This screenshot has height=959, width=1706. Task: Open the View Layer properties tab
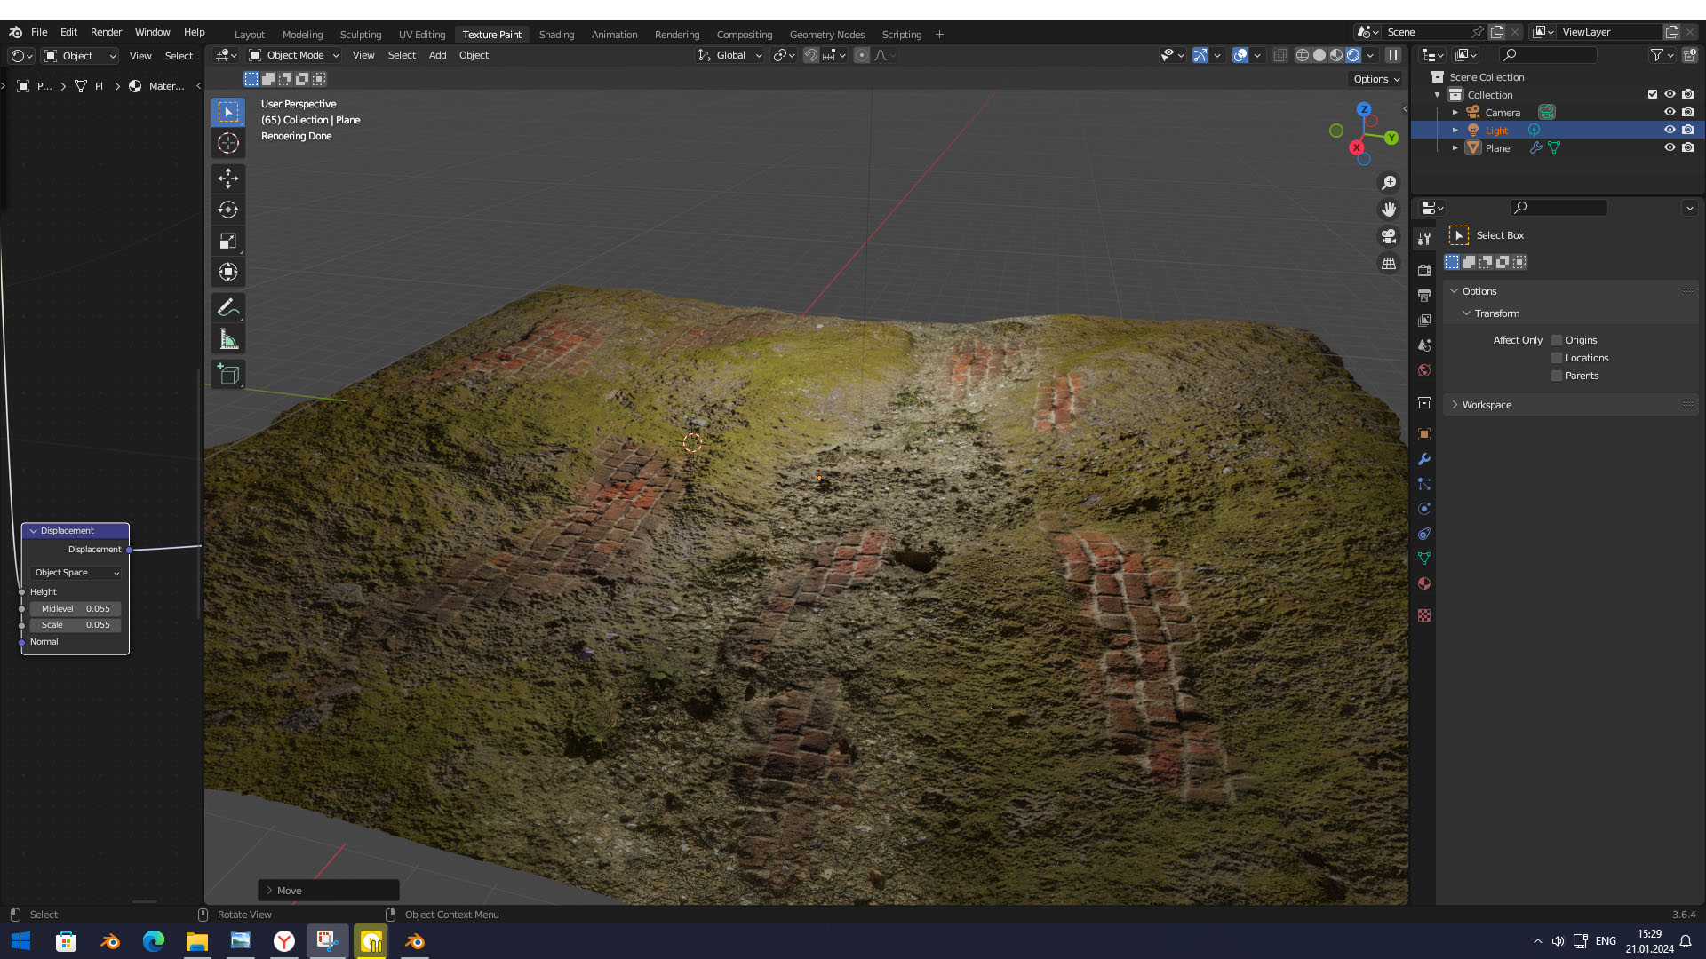coord(1424,320)
